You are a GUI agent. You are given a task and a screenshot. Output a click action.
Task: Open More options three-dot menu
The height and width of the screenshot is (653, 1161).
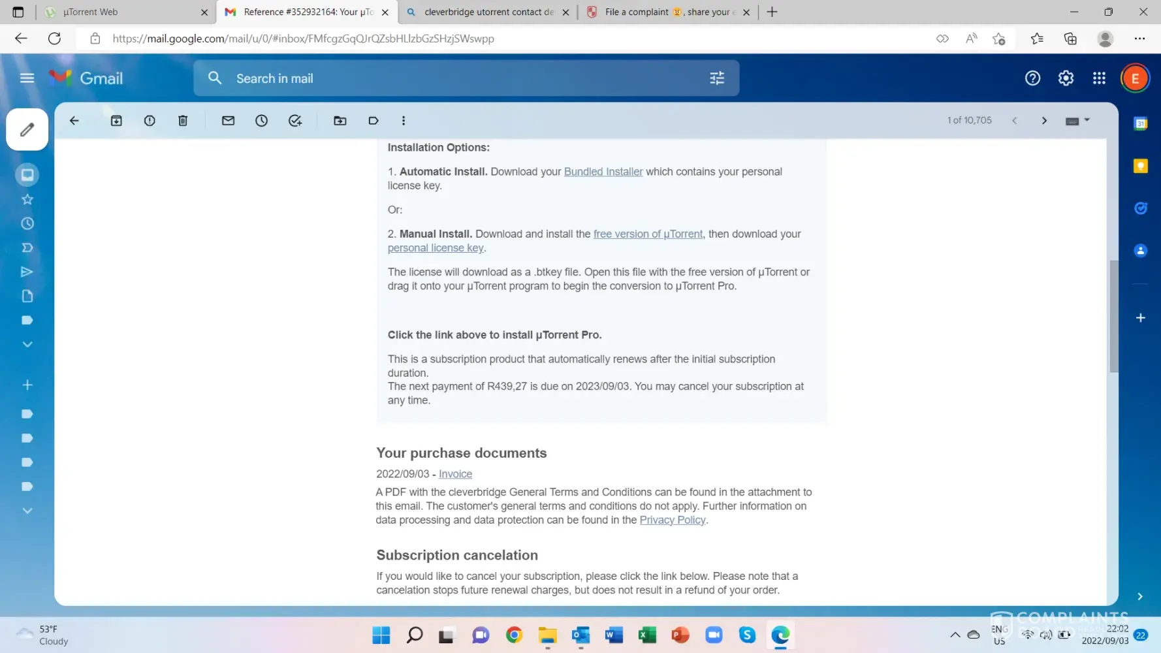[x=404, y=121]
